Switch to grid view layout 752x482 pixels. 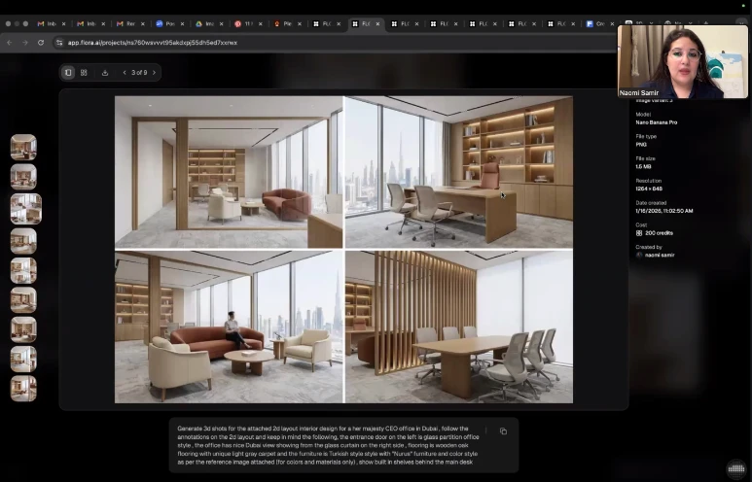pos(84,72)
